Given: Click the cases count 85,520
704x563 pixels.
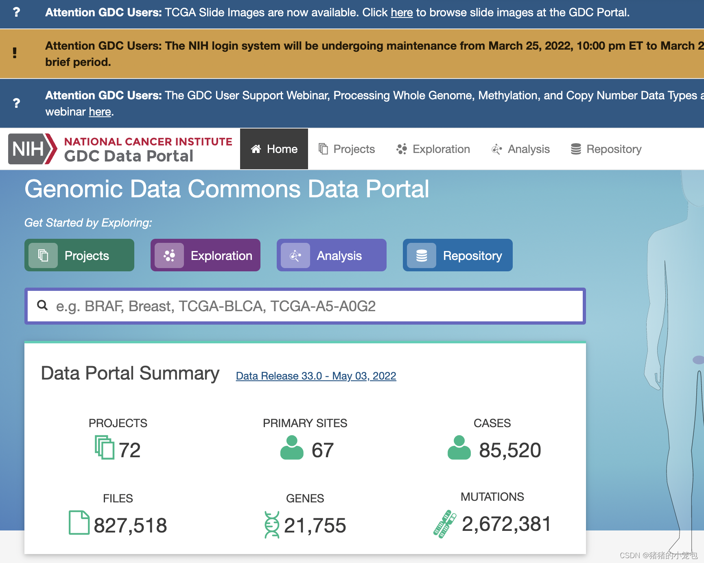Looking at the screenshot, I should pos(510,450).
